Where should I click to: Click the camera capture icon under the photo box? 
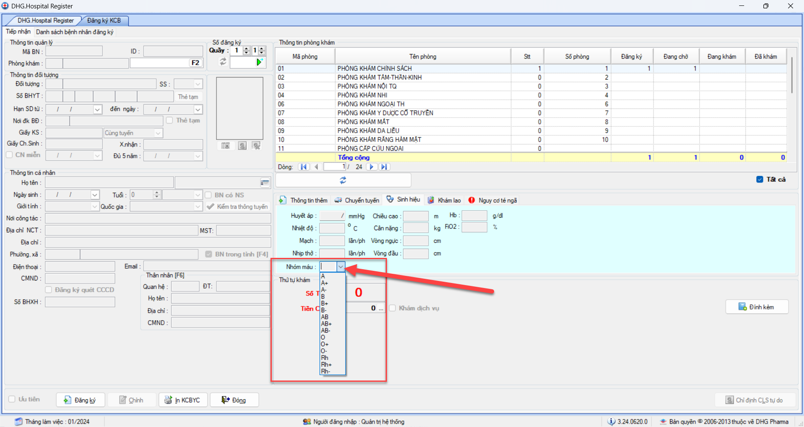(226, 146)
